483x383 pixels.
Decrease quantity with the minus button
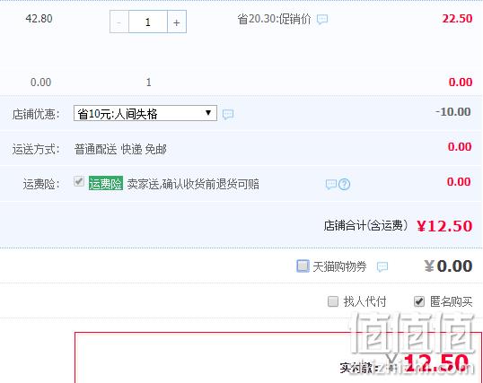(119, 22)
